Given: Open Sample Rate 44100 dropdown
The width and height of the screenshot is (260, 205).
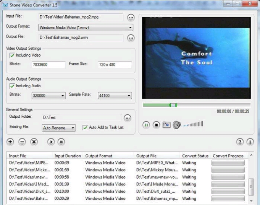Looking at the screenshot, I should pos(115,96).
